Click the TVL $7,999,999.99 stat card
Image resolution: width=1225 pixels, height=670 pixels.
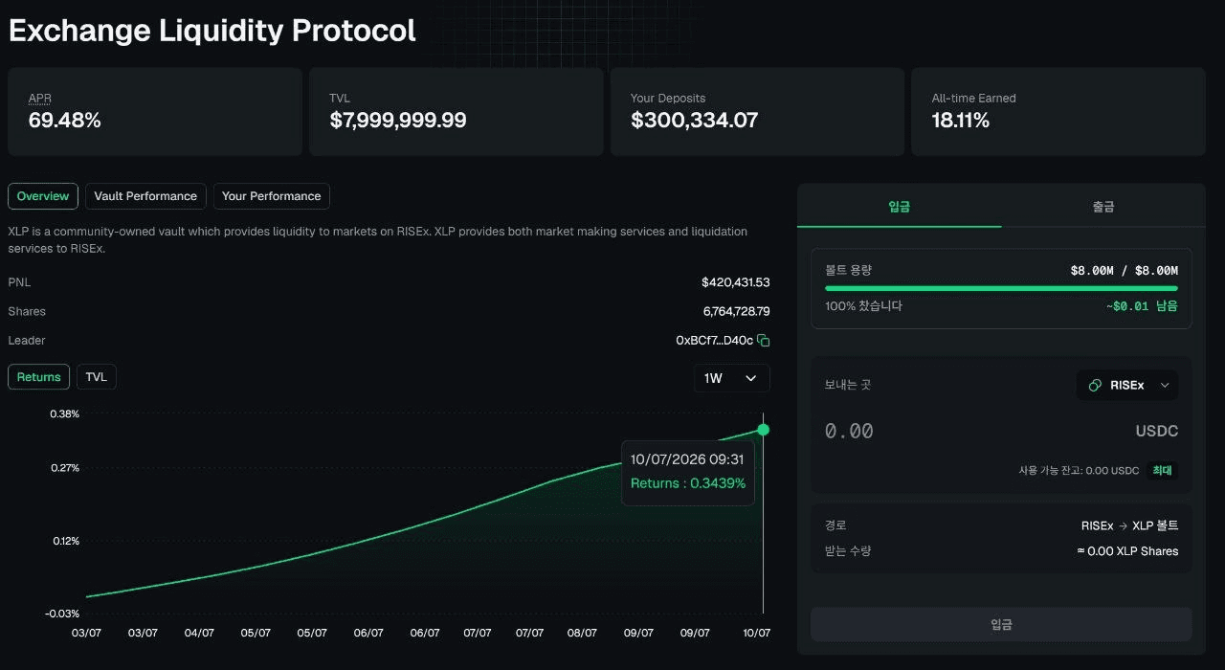click(x=456, y=112)
